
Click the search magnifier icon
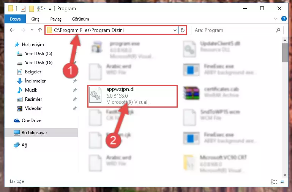pos(278,30)
